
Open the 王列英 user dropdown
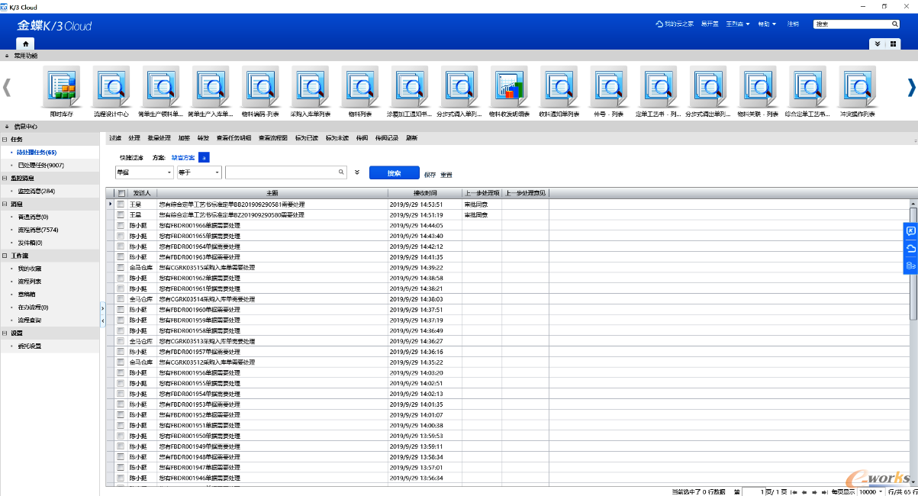pos(738,24)
